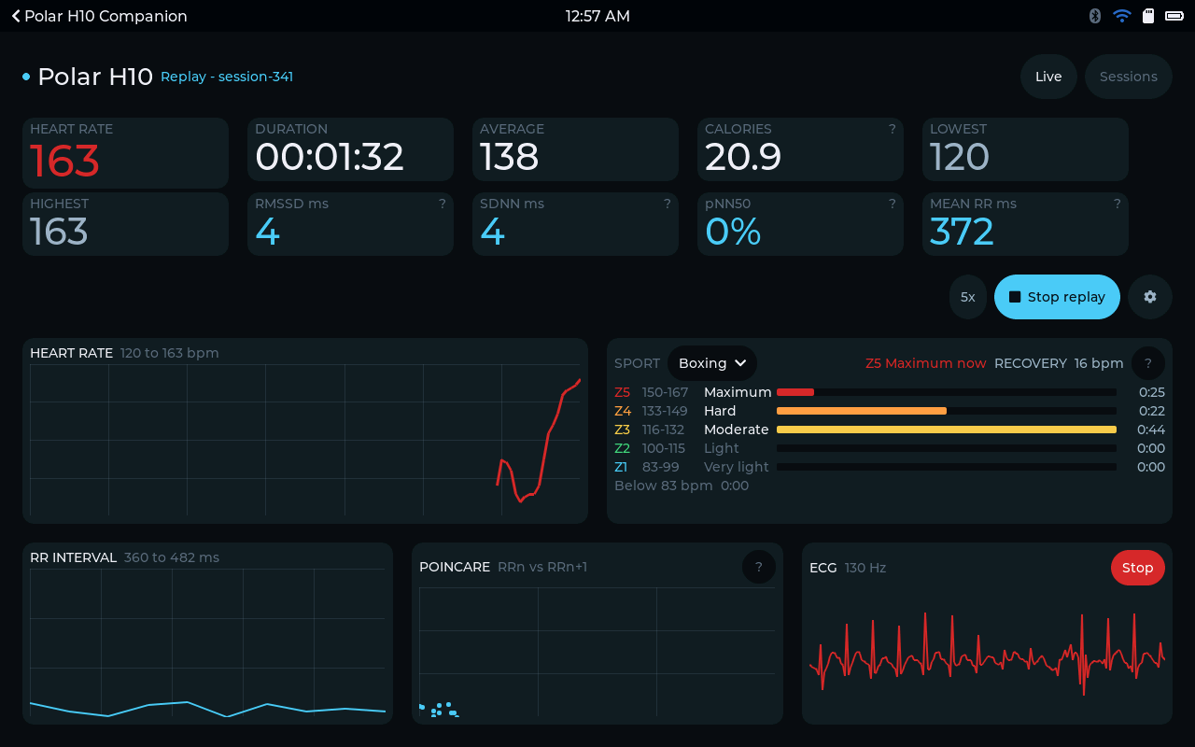The height and width of the screenshot is (747, 1195).
Task: Click the Calories help question mark
Action: click(x=893, y=129)
